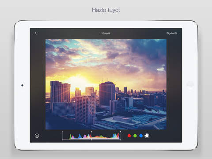Select the red channel dot
This screenshot has width=212, height=159.
[x=129, y=136]
